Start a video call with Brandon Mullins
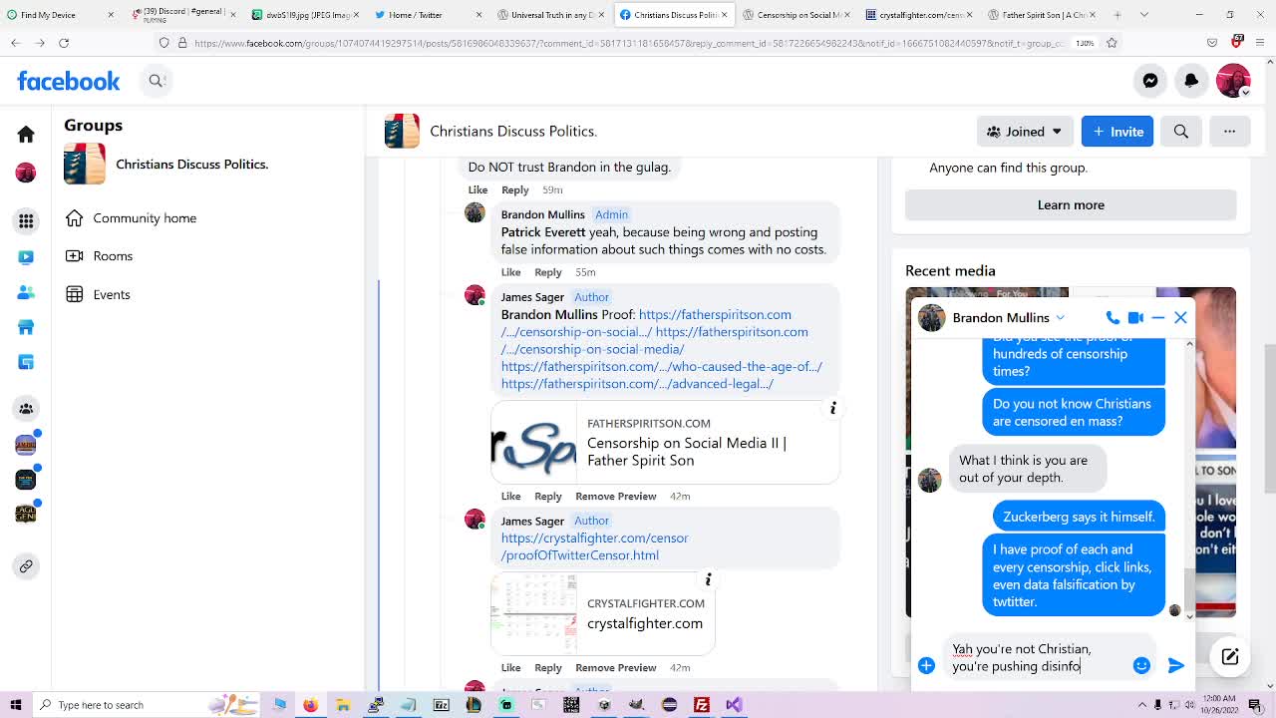 [1135, 317]
